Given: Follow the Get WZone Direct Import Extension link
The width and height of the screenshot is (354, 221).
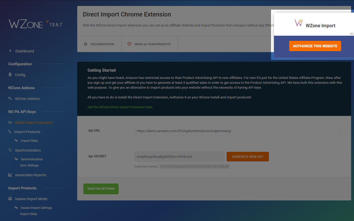Looking at the screenshot, I should pos(120,107).
